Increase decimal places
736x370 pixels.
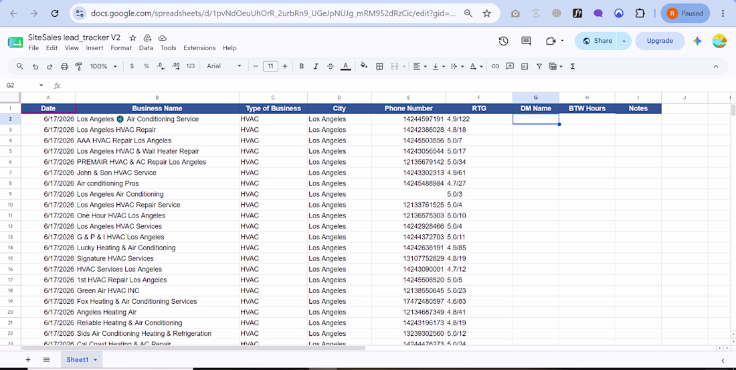coord(175,66)
